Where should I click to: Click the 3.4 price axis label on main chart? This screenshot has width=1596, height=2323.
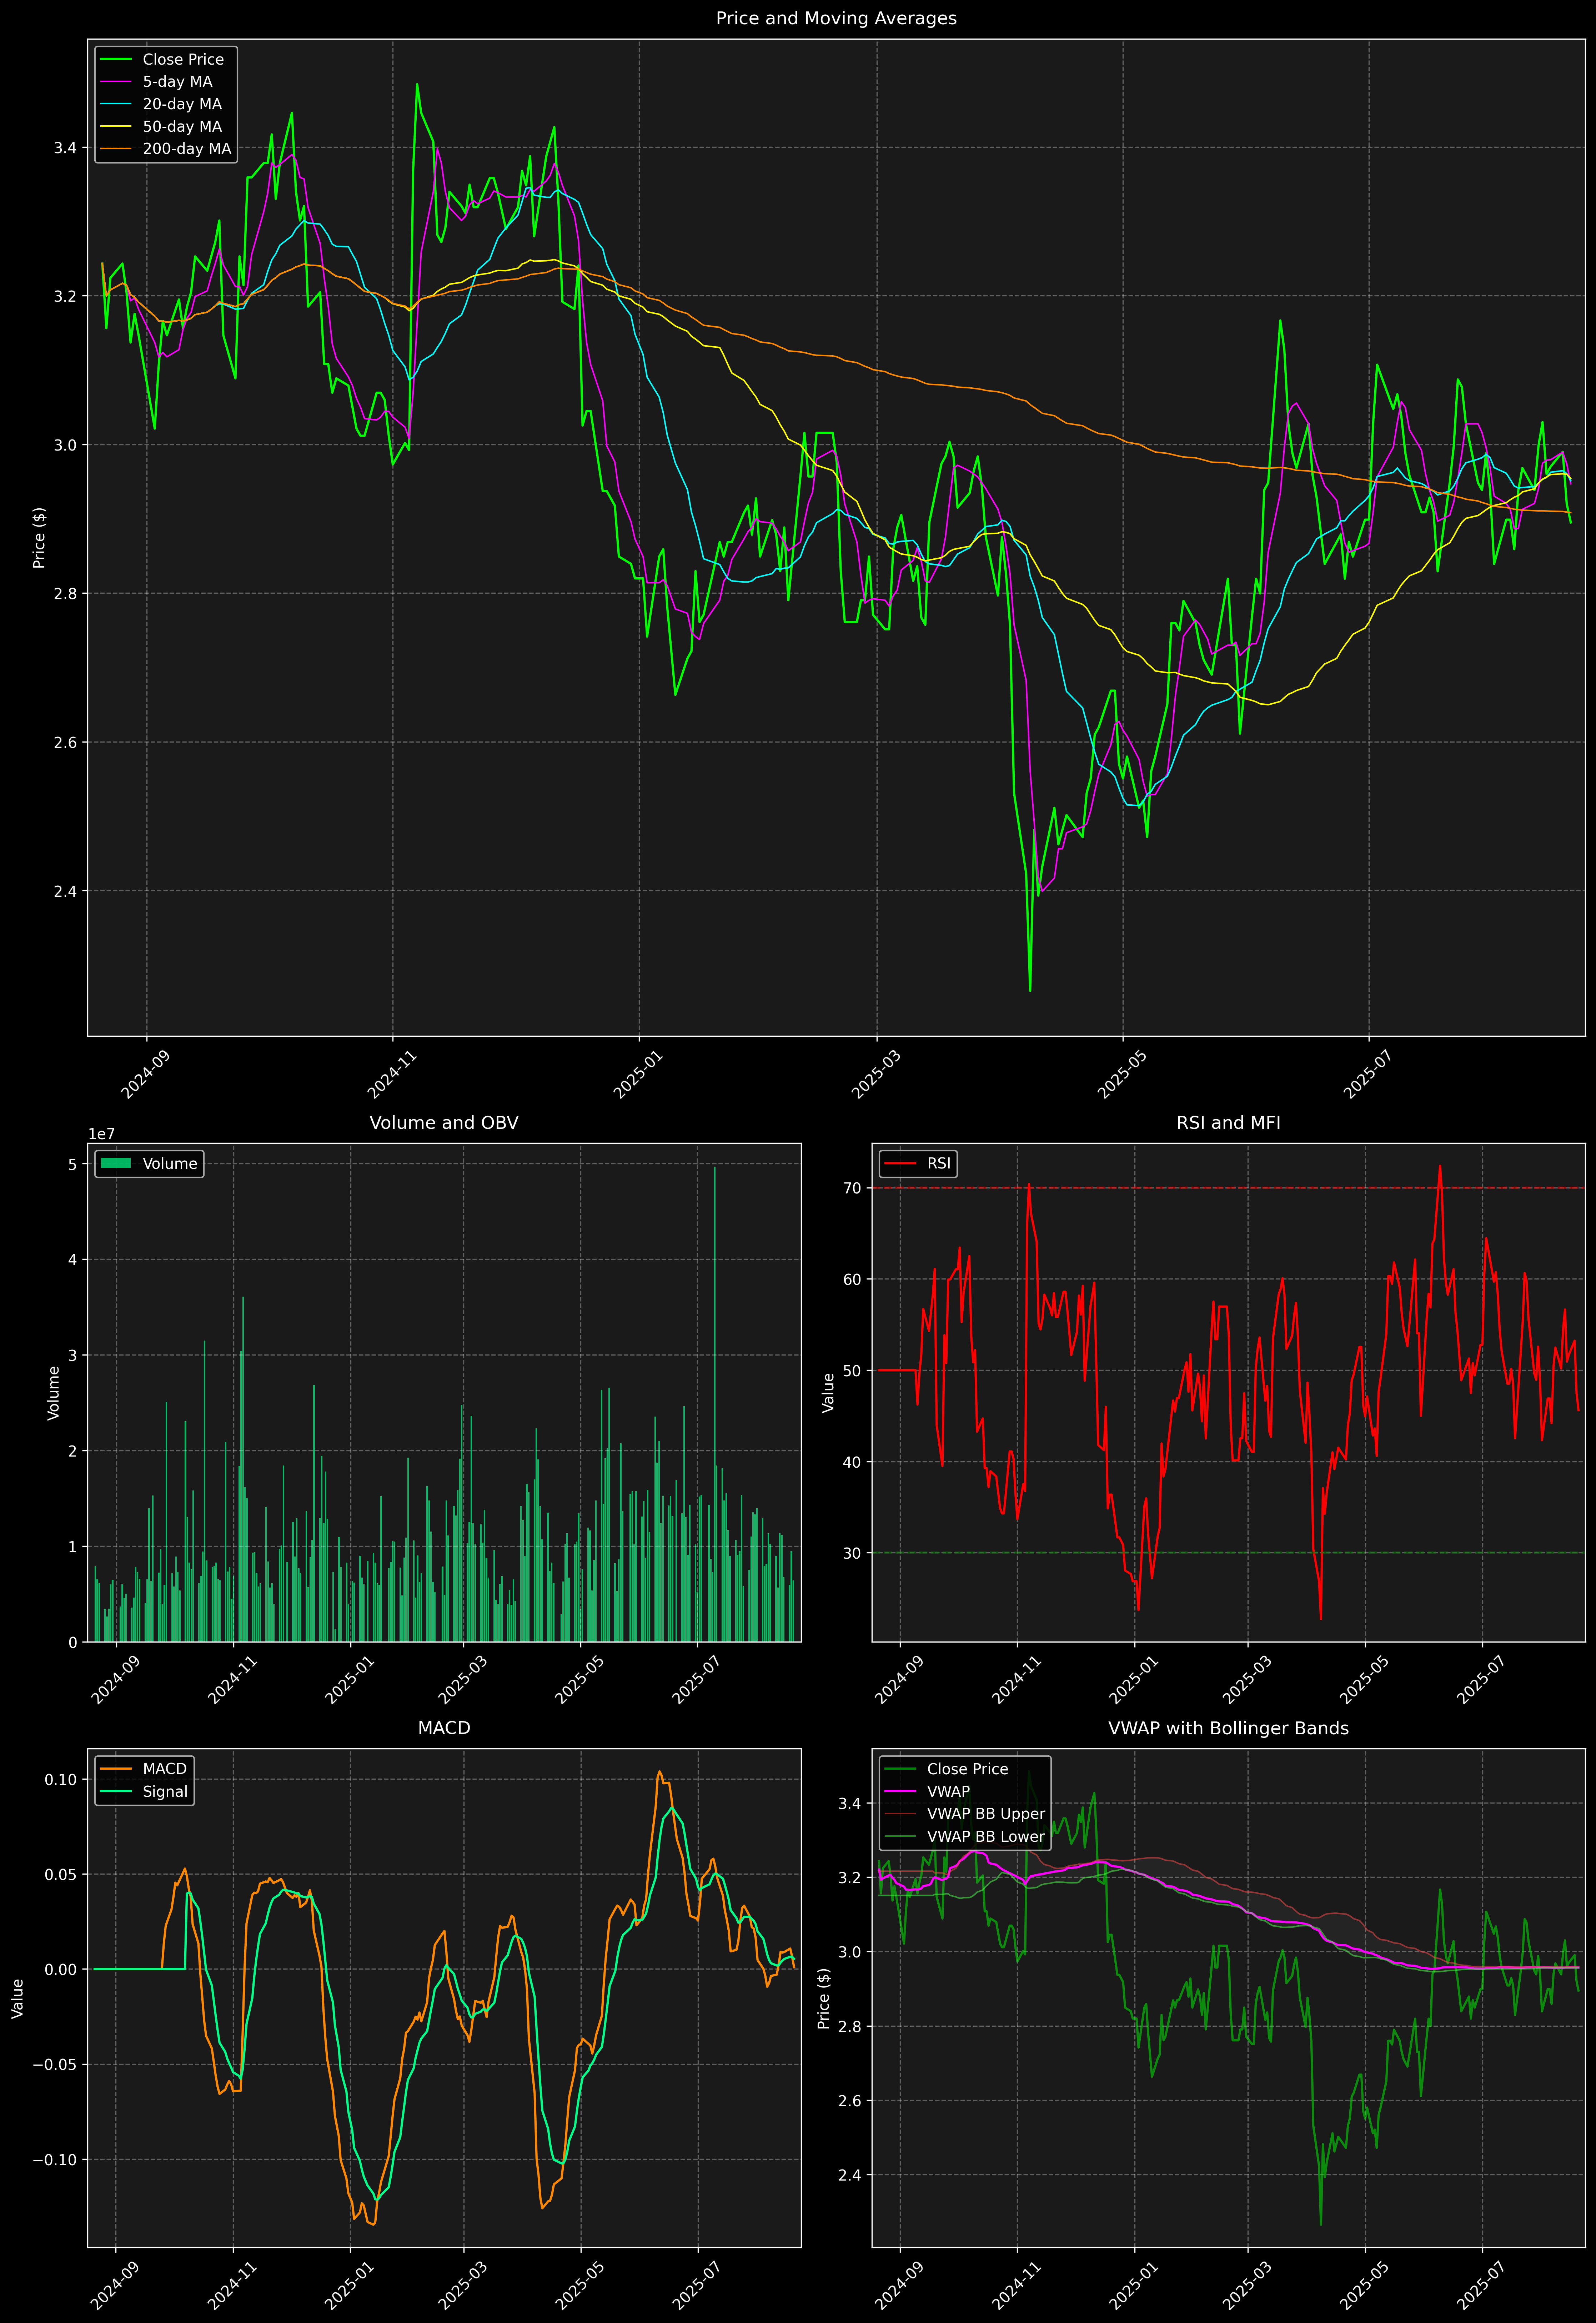click(65, 148)
